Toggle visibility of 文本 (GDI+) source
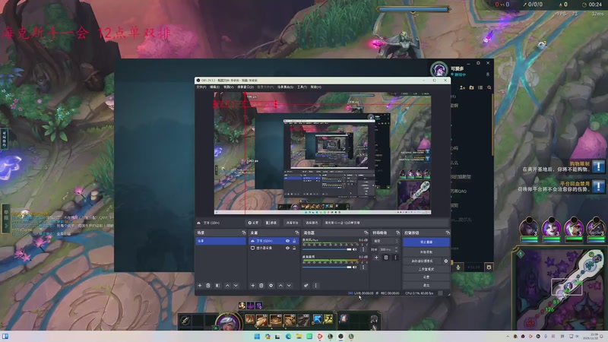 coord(287,241)
